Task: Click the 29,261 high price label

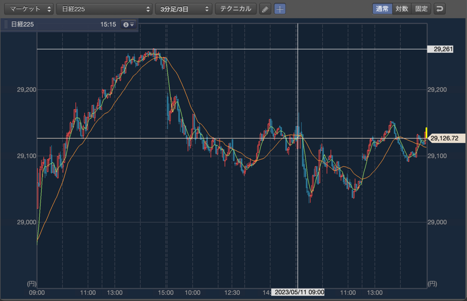Action: click(x=441, y=49)
